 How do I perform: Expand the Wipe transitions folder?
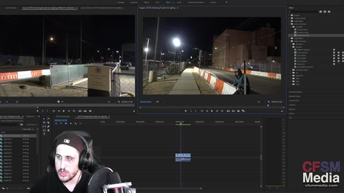pyautogui.click(x=291, y=81)
